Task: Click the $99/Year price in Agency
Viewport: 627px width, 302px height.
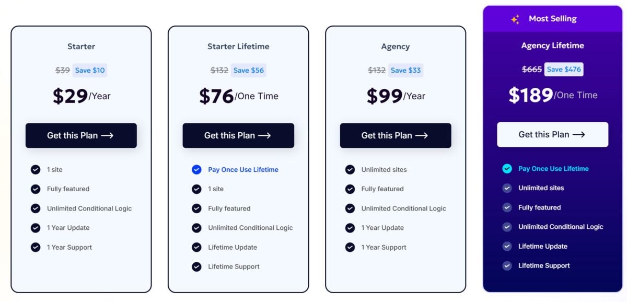Action: tap(396, 96)
